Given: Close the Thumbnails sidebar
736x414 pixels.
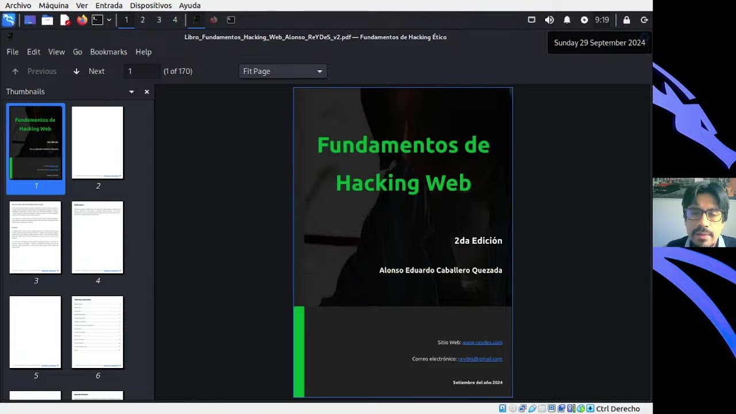Looking at the screenshot, I should tap(147, 92).
